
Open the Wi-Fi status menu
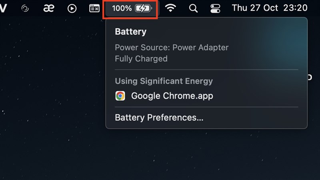171,8
